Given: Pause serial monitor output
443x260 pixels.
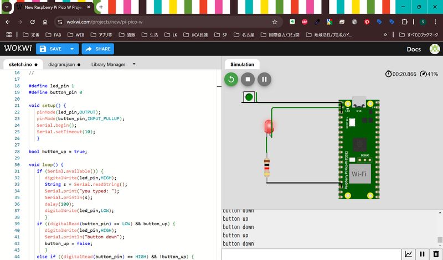Looking at the screenshot, I should click(422, 254).
